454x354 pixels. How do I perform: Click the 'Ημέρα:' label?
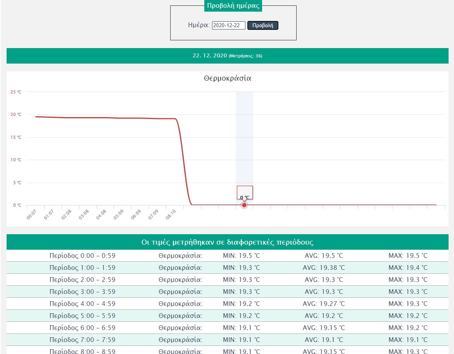coord(199,25)
